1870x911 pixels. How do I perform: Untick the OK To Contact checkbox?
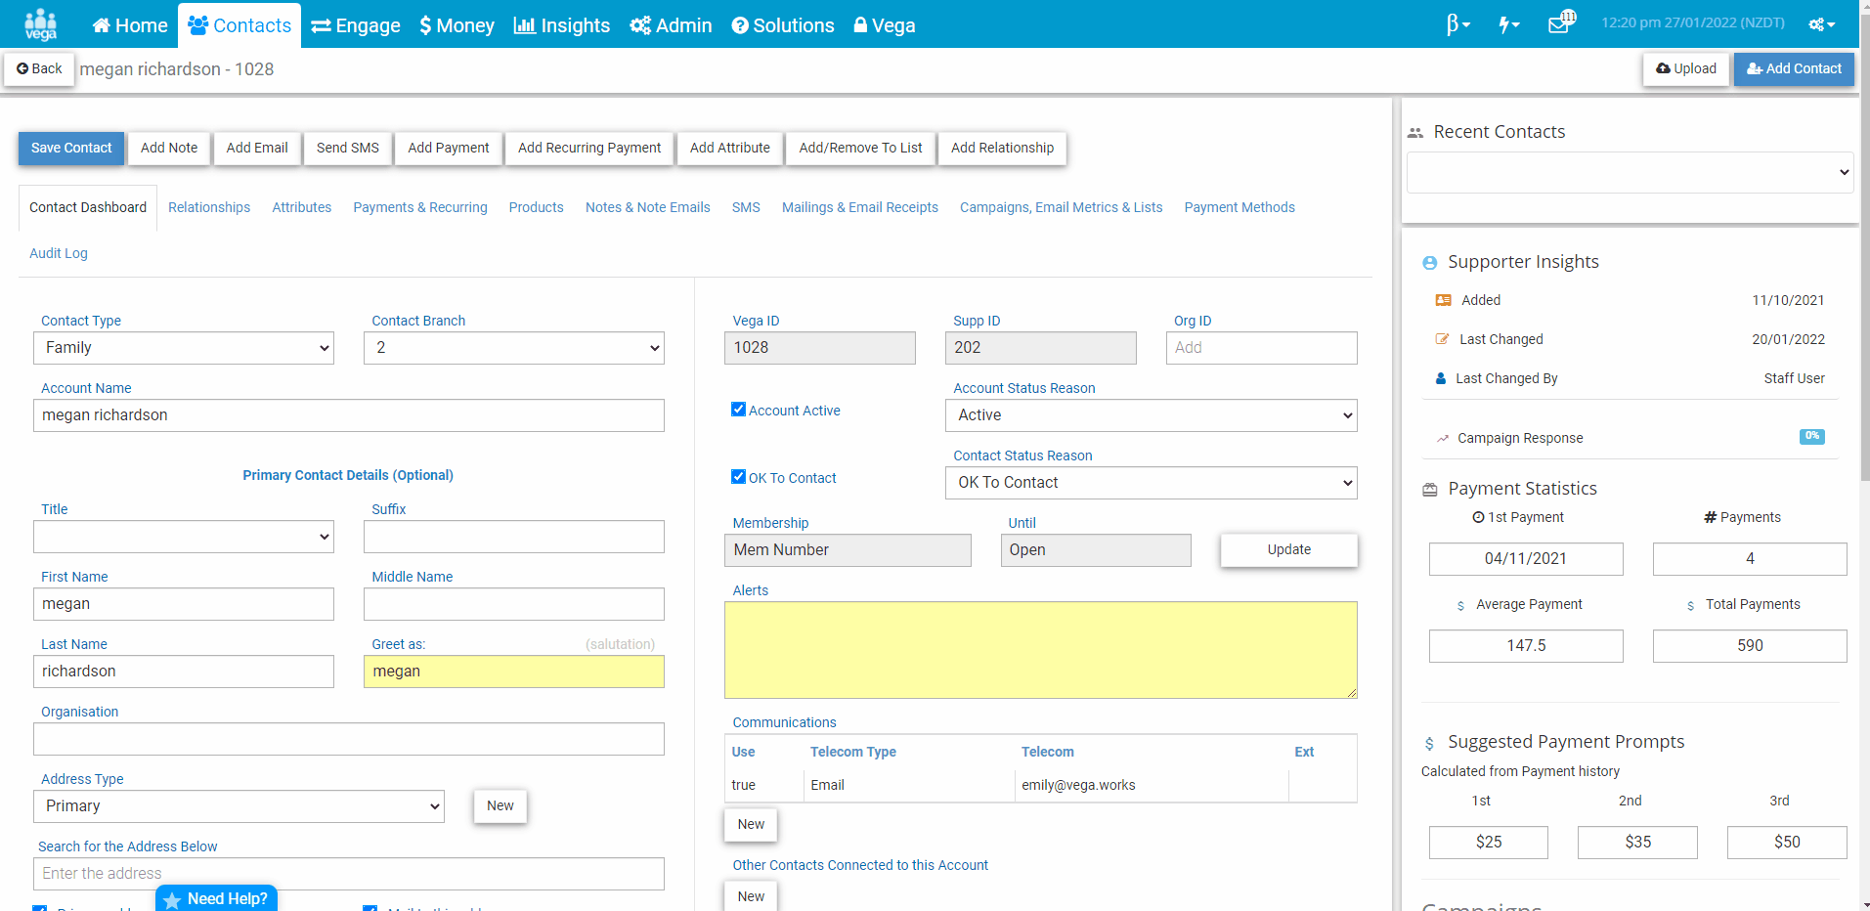point(738,477)
